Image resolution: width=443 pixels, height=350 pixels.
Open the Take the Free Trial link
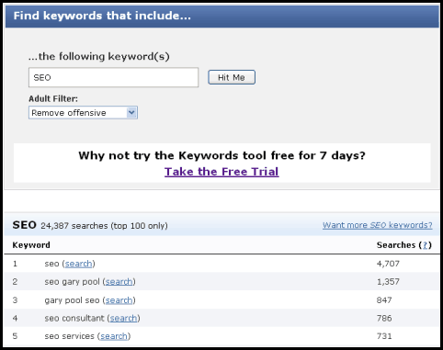pyautogui.click(x=221, y=172)
